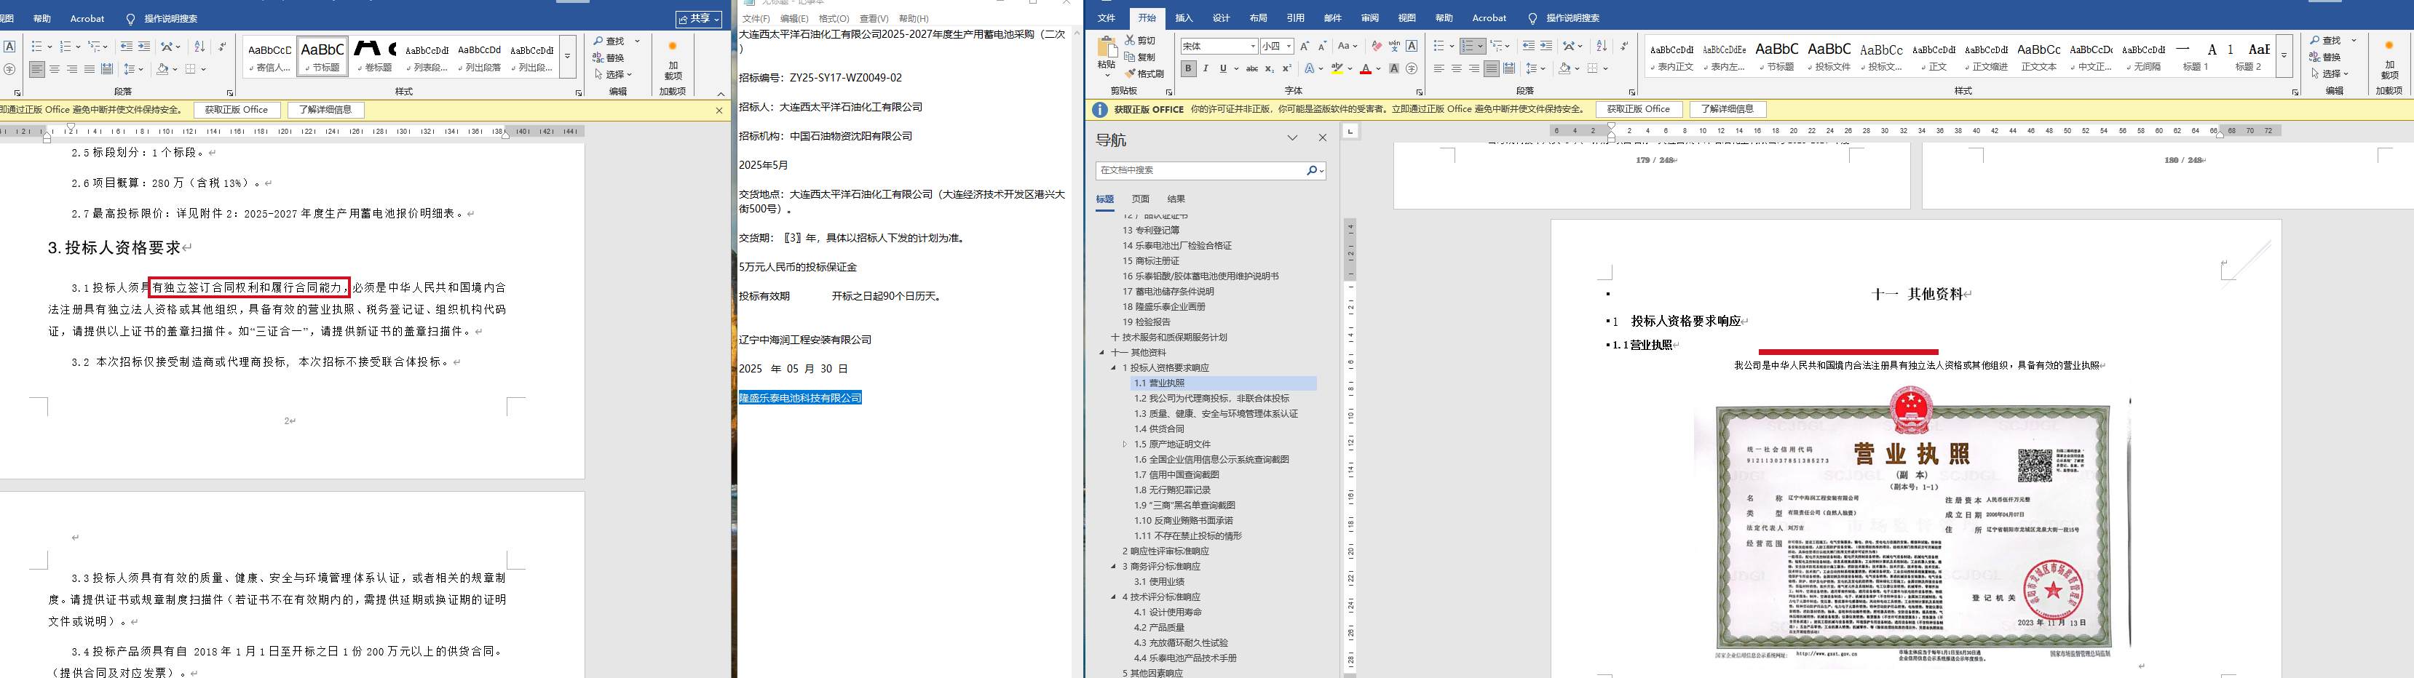Click the Copy (复制) icon
This screenshot has width=2414, height=678.
(x=1130, y=57)
